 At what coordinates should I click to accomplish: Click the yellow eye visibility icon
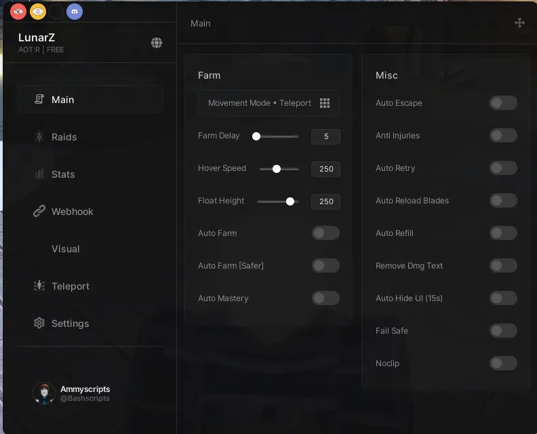38,12
